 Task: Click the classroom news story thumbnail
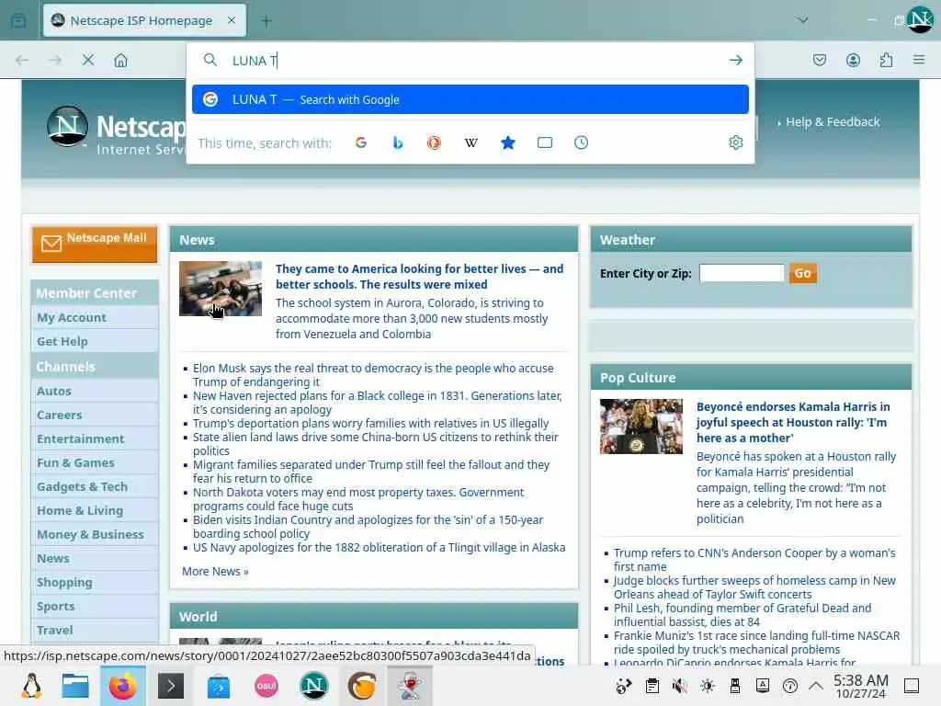click(221, 289)
